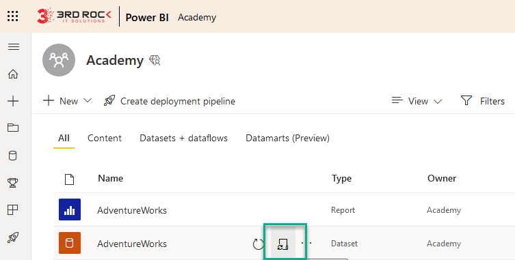Screen dimensions: 515x260
Task: Toggle the hamburger navigation menu
Action: coord(14,46)
